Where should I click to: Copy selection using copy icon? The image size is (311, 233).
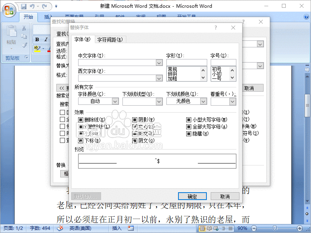click(x=24, y=36)
